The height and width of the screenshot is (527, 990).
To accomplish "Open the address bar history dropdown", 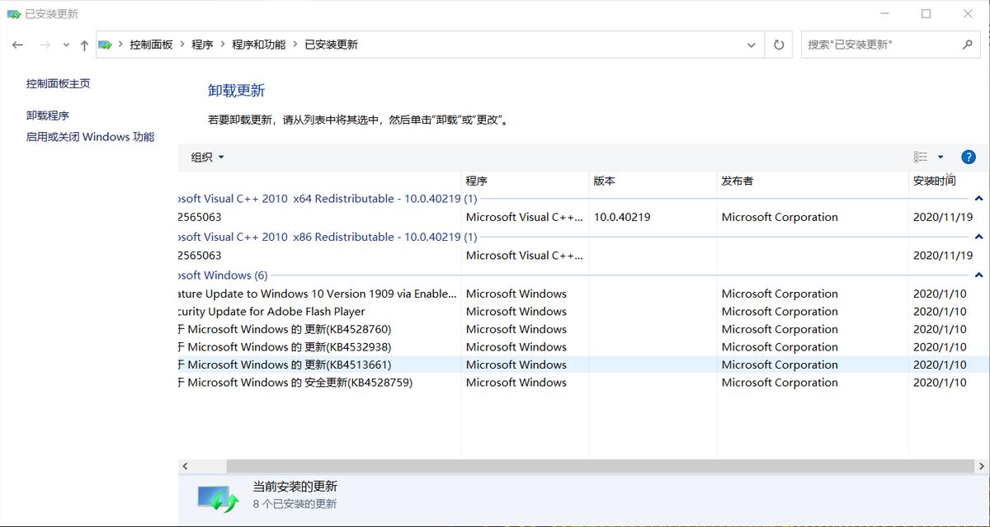I will [x=751, y=45].
